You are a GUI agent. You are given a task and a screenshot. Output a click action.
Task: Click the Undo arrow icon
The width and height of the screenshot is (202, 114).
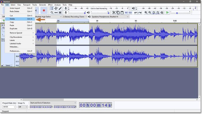136,13
